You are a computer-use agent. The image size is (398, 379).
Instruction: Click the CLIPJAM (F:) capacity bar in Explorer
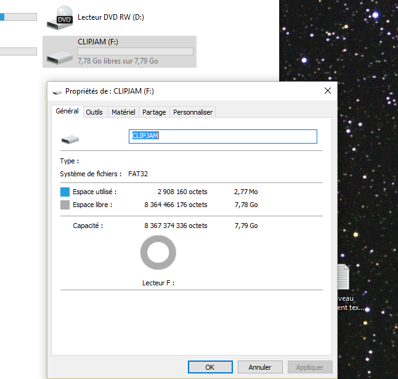click(136, 52)
